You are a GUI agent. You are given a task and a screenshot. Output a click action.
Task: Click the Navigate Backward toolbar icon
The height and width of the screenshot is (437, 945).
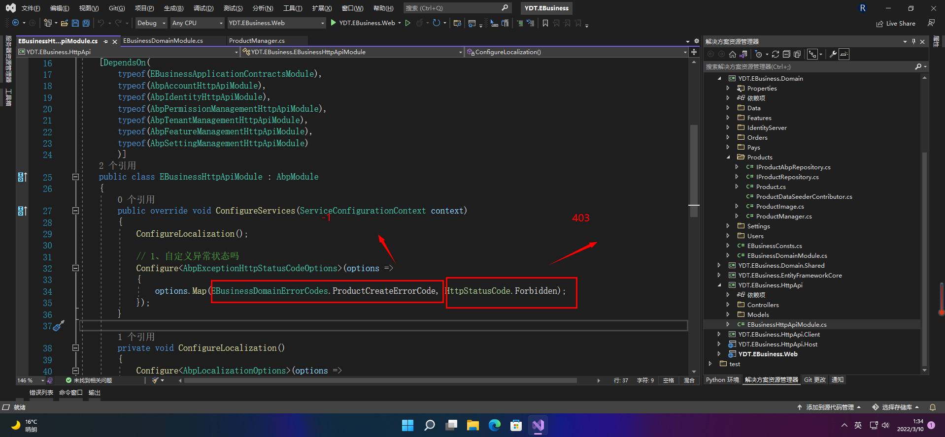click(x=15, y=23)
